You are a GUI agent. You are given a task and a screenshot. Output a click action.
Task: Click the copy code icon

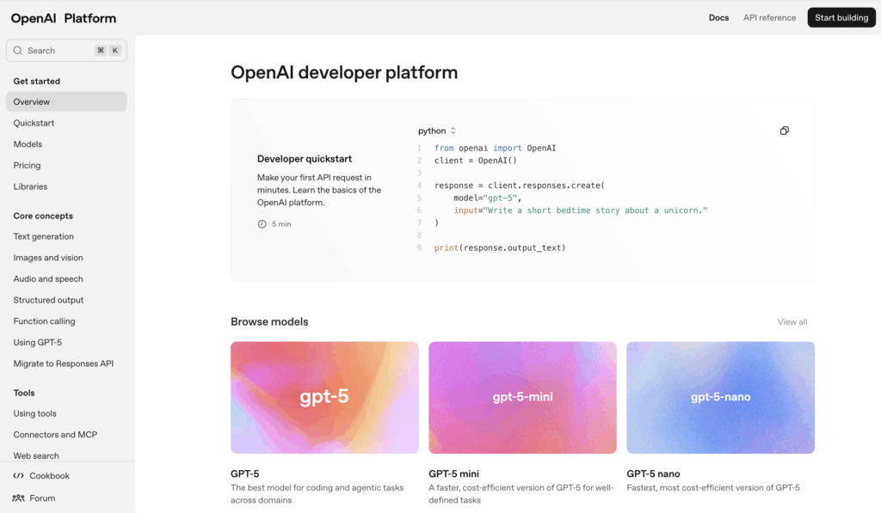click(784, 131)
